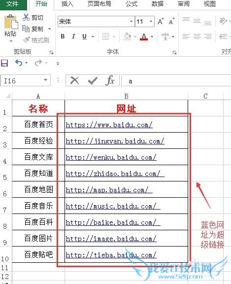Click text orientation icon
This screenshot has height=284, width=231.
223,21
